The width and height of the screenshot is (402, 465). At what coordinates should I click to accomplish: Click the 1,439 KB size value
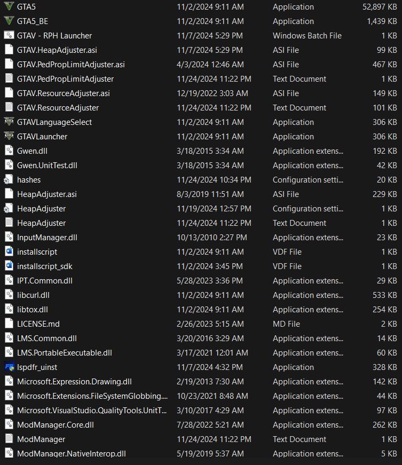click(382, 21)
